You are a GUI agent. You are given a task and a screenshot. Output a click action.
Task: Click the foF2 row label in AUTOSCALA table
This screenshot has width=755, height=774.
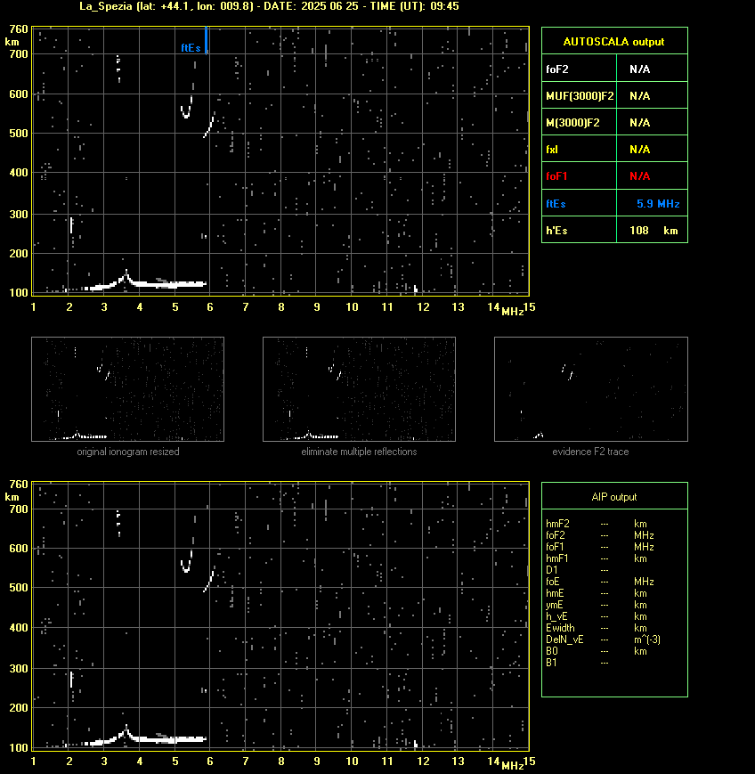pyautogui.click(x=557, y=69)
